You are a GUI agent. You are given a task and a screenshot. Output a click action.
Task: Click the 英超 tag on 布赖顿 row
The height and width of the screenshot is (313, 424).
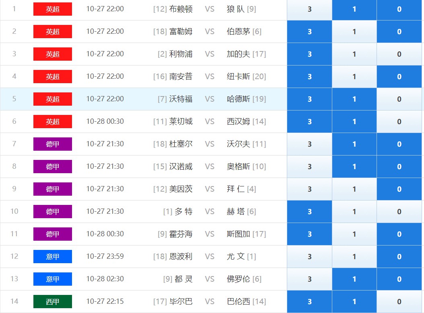53,9
